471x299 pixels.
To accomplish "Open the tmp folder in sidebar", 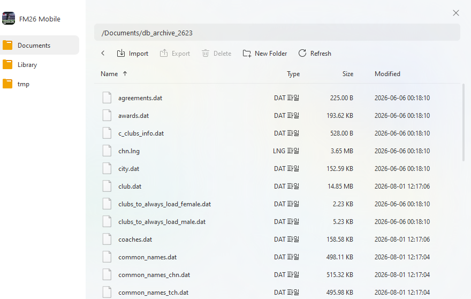I will pyautogui.click(x=40, y=84).
